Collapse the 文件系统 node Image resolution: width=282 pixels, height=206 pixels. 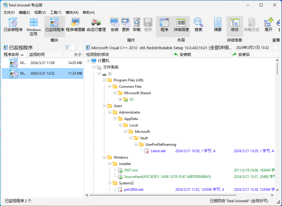pyautogui.click(x=94, y=67)
